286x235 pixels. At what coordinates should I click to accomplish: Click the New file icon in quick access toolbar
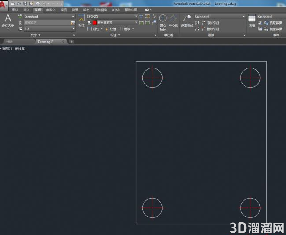pos(13,4)
